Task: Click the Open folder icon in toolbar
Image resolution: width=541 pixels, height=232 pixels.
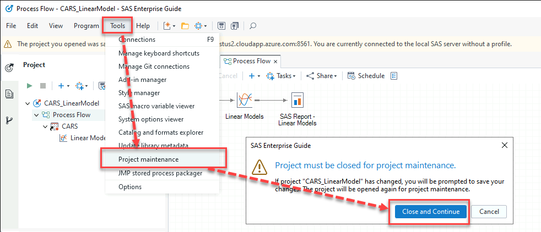Action: (x=185, y=26)
